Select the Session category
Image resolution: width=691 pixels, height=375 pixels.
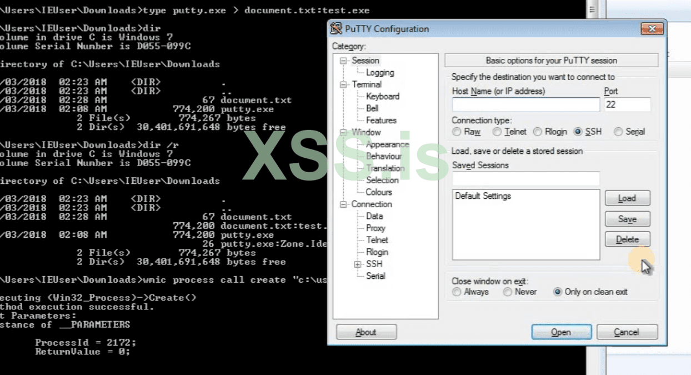pyautogui.click(x=365, y=61)
